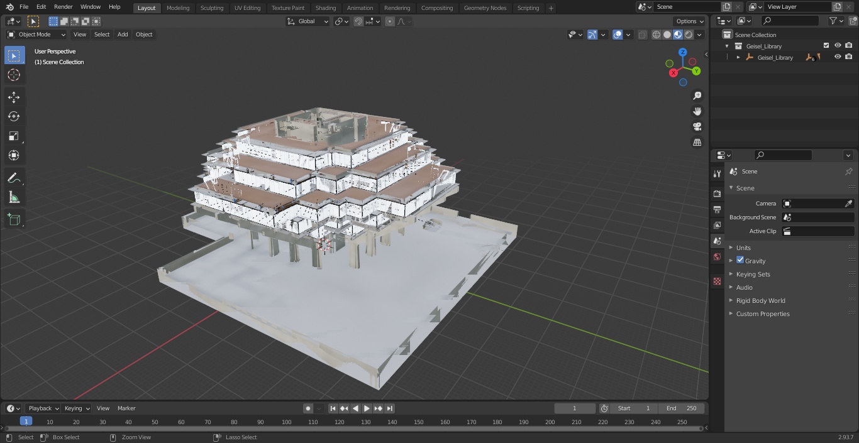Switch to the UV Editing workspace tab
Image resolution: width=859 pixels, height=443 pixels.
pyautogui.click(x=247, y=8)
